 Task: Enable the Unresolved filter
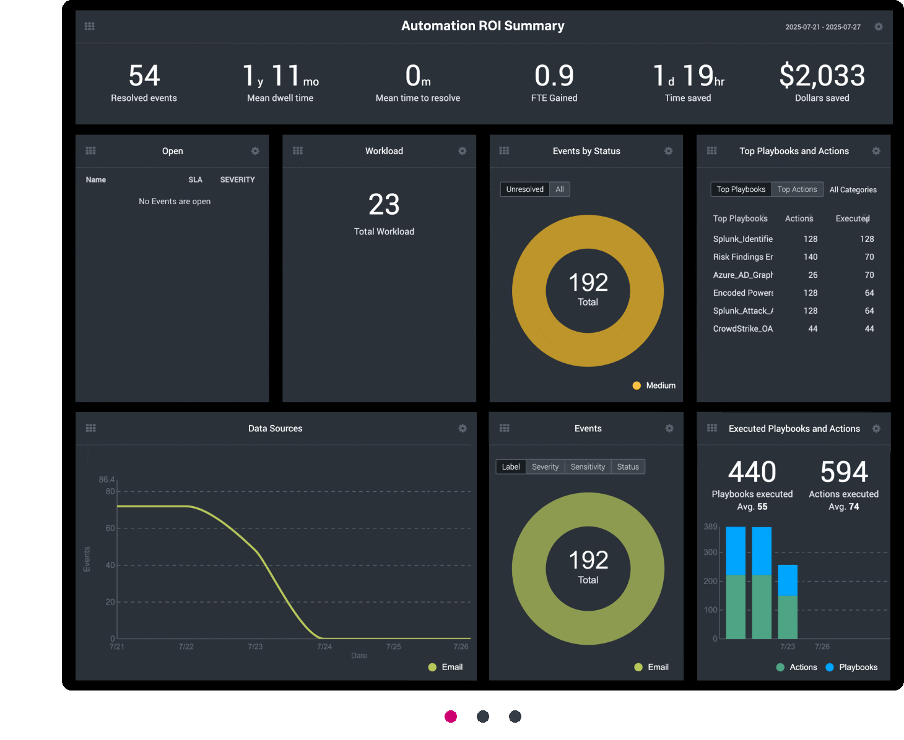(x=524, y=189)
